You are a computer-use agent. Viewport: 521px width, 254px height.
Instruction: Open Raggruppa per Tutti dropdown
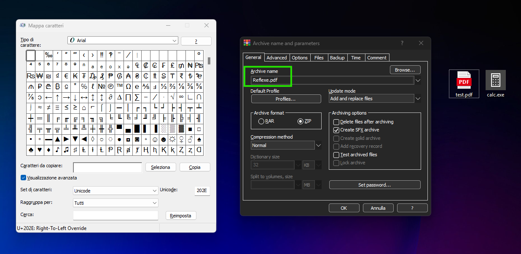[x=155, y=203]
